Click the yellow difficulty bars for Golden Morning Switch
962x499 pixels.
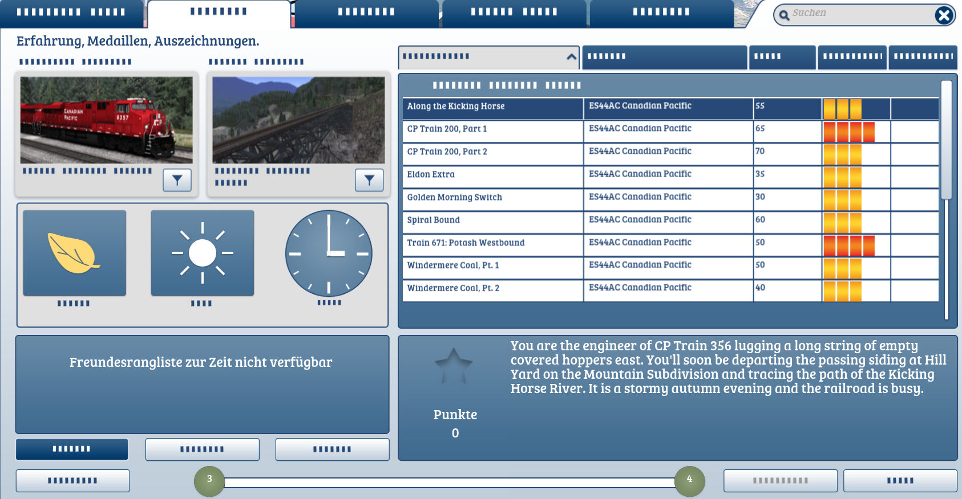[842, 200]
